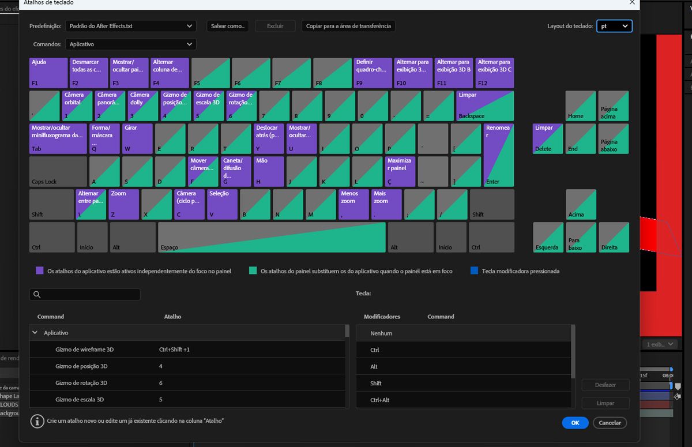Select the "Câmera orbital" key on F1 row
The height and width of the screenshot is (447, 692).
pos(77,106)
